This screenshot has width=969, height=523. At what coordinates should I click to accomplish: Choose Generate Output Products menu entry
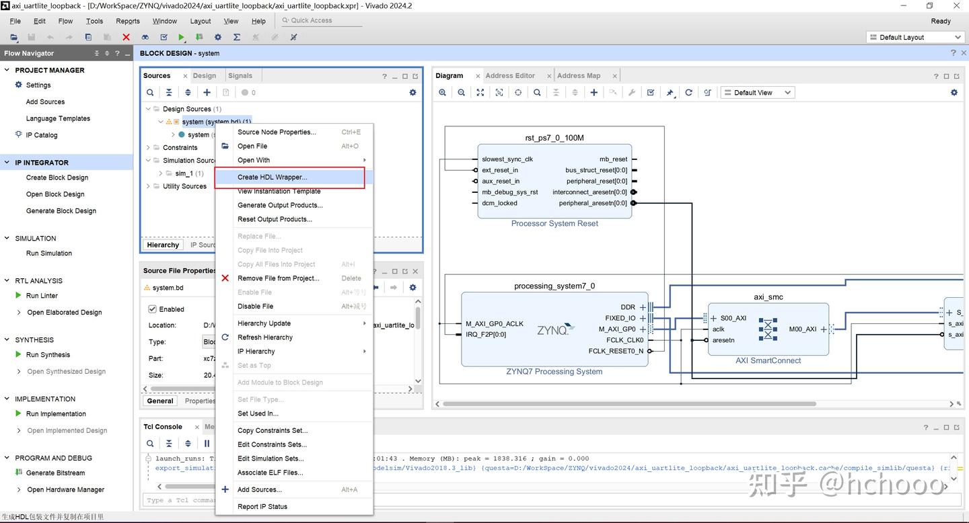pyautogui.click(x=280, y=205)
